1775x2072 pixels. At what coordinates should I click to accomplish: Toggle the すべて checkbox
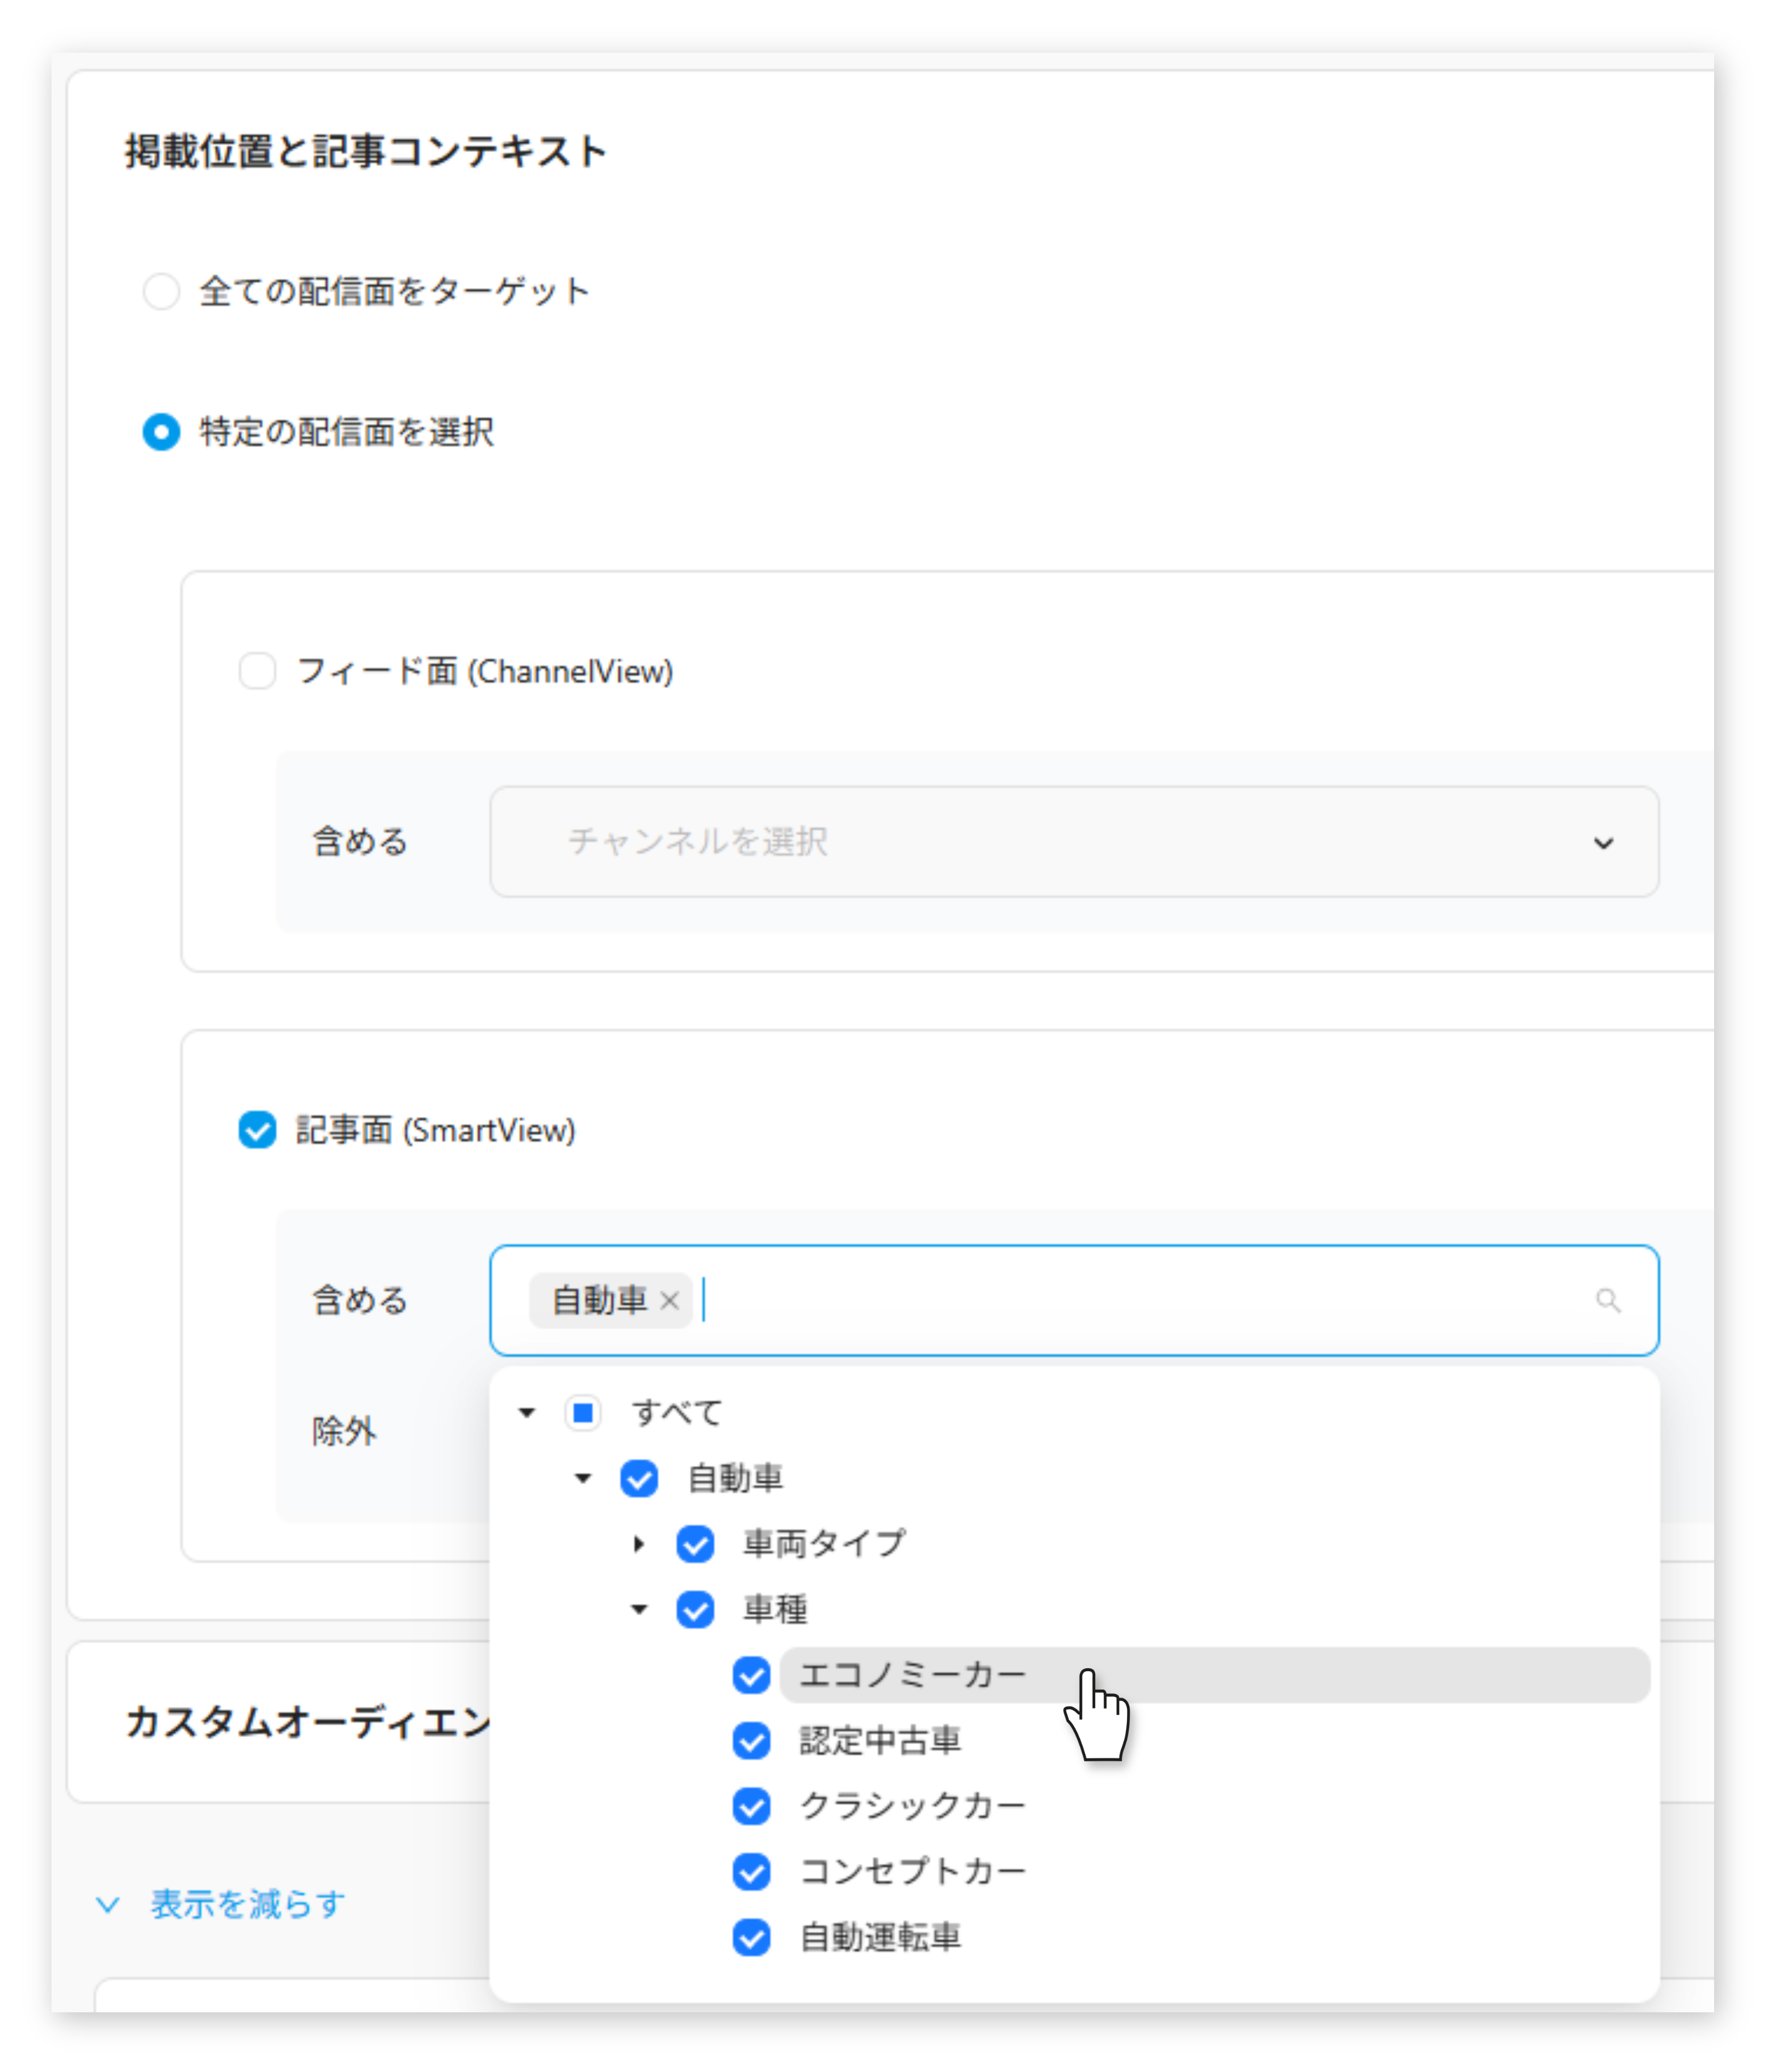583,1412
